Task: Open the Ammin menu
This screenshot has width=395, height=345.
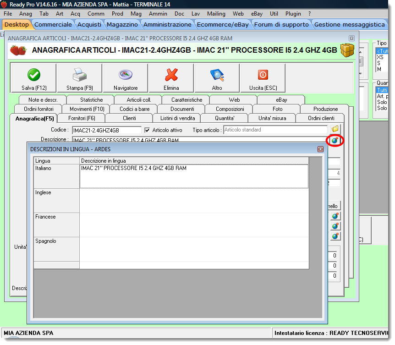Action: coord(158,14)
